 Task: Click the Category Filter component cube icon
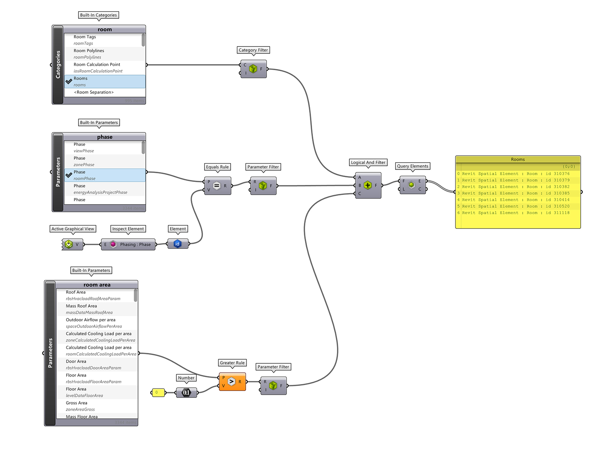click(x=253, y=69)
